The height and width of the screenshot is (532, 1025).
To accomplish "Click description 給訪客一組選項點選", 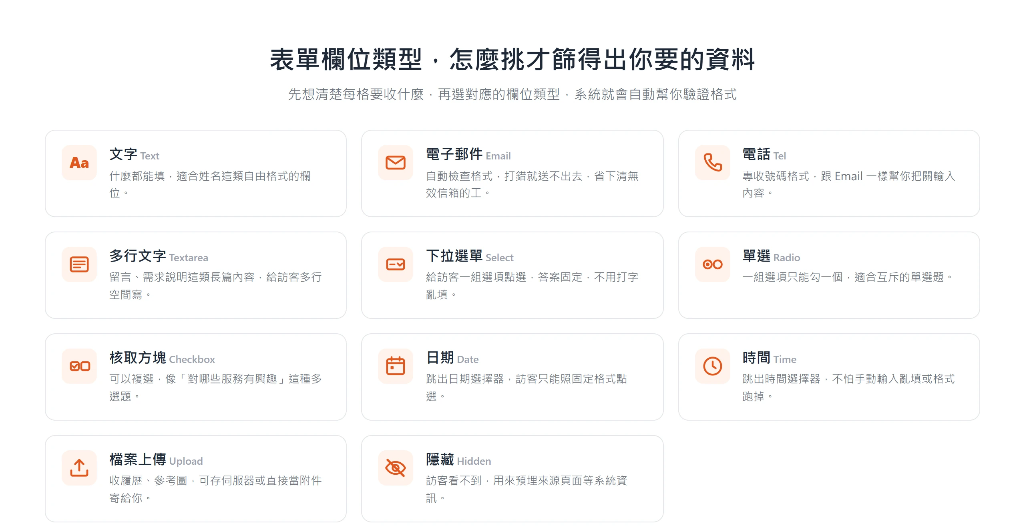I will point(532,286).
